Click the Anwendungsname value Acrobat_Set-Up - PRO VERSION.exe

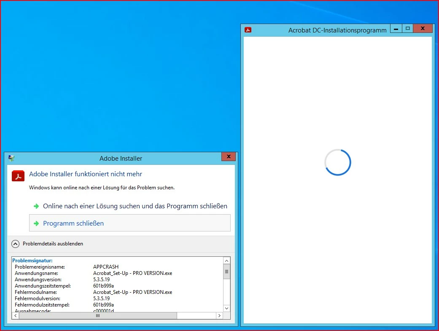tap(133, 273)
